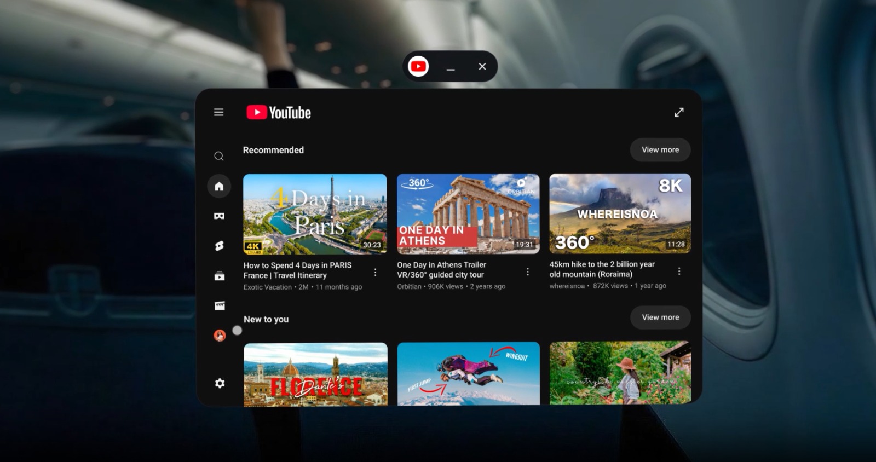Open VR headset videos section

pyautogui.click(x=219, y=216)
